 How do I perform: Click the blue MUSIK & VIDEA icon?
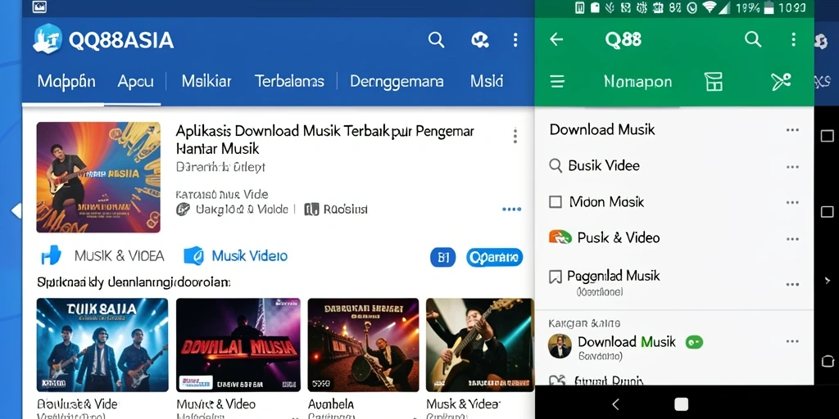pyautogui.click(x=52, y=256)
